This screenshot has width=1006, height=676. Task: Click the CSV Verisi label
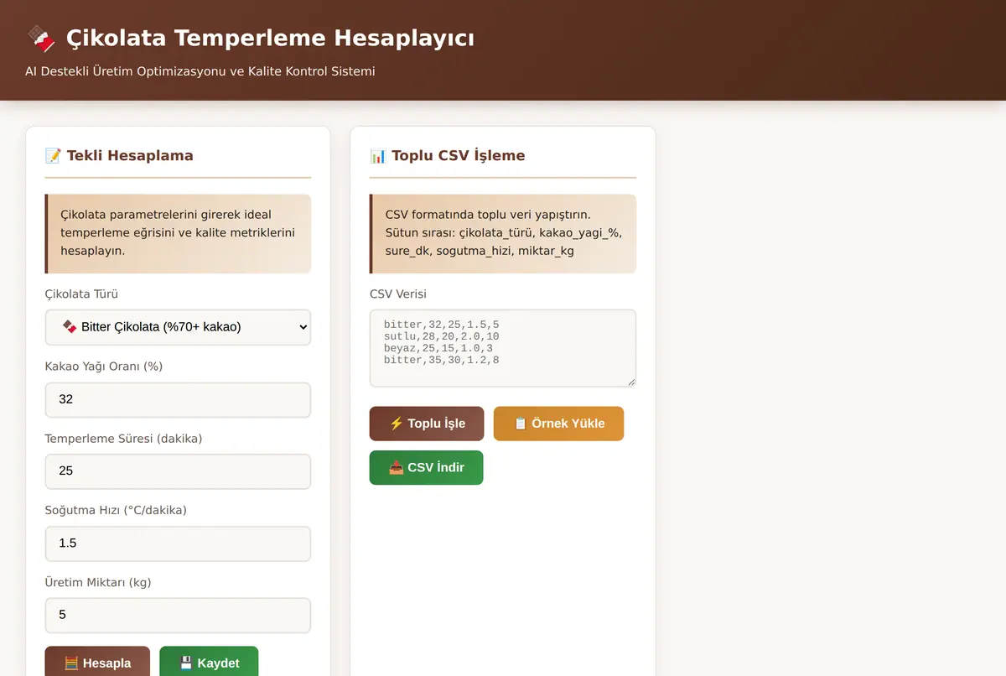(398, 294)
